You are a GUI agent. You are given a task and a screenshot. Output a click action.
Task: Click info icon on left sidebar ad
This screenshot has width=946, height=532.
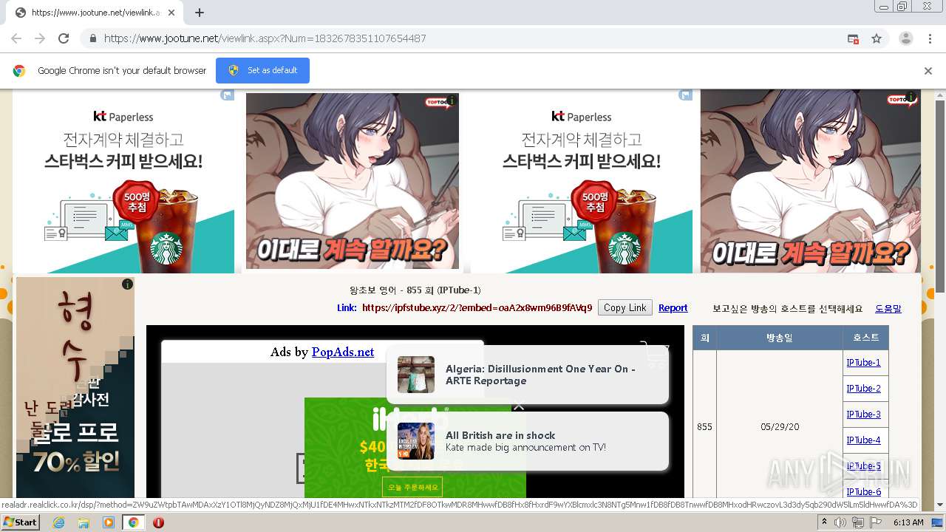(127, 284)
